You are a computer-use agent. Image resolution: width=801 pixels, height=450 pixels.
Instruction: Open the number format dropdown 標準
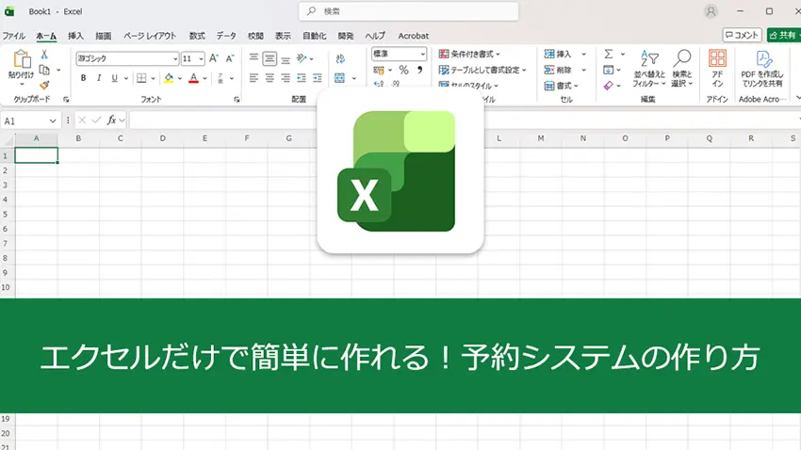(399, 54)
